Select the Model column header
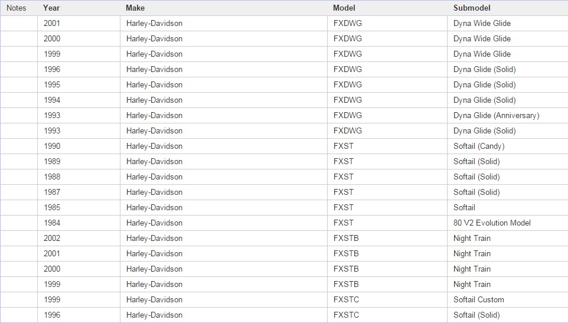Screen dimensions: 568x323 click(344, 8)
